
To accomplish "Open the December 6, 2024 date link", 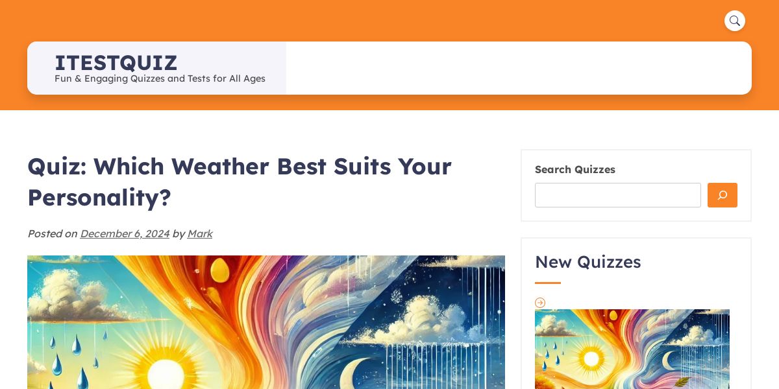I will coord(125,233).
